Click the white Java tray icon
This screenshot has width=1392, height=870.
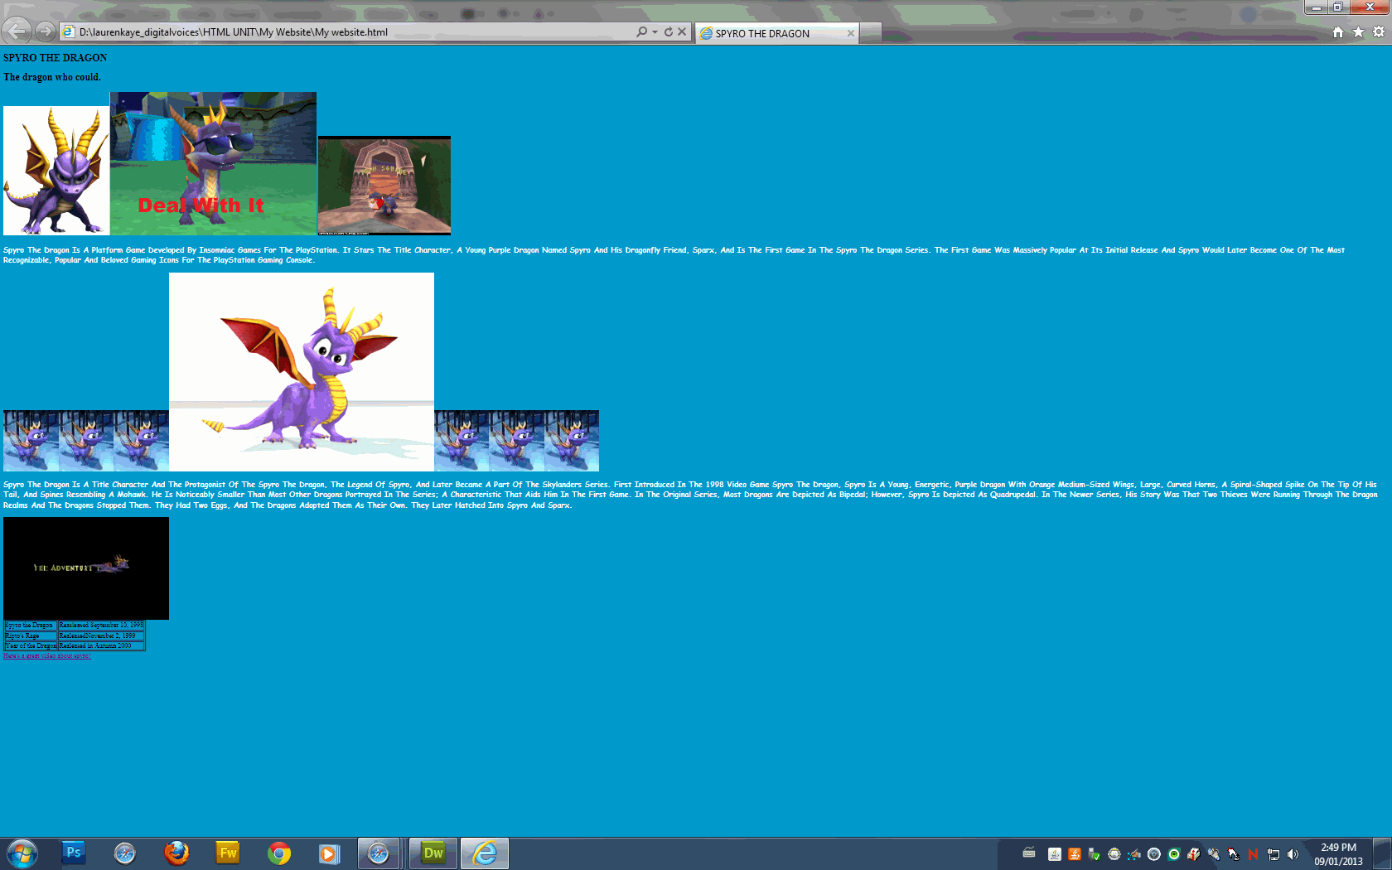click(x=1055, y=854)
